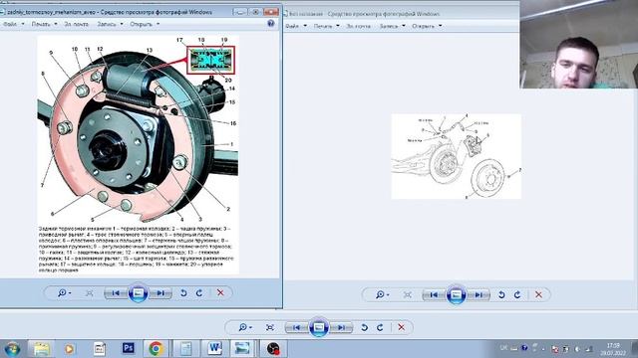
Task: Open the Файл dropdown arrow in the left viewer
Action: coord(22,24)
